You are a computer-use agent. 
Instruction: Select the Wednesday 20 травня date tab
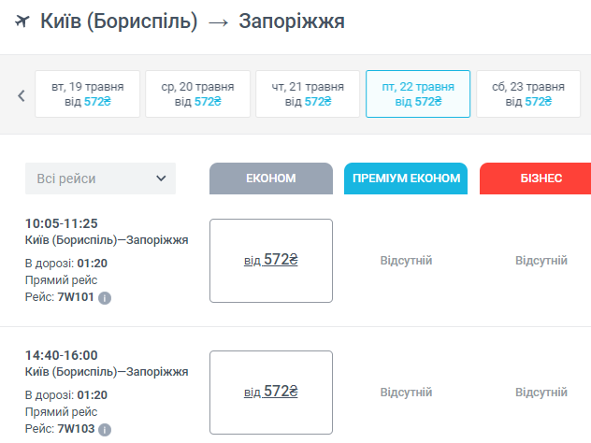(x=197, y=93)
